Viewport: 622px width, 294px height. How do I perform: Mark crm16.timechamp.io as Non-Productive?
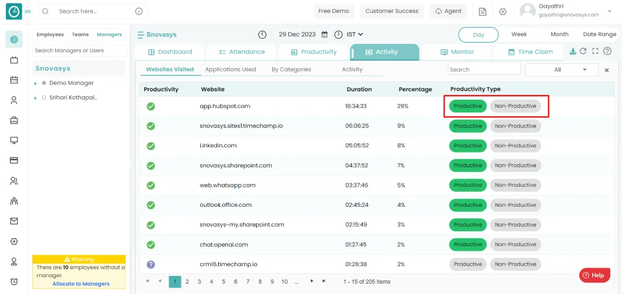515,264
